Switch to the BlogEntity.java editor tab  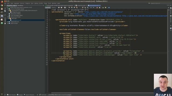[x=81, y=6]
